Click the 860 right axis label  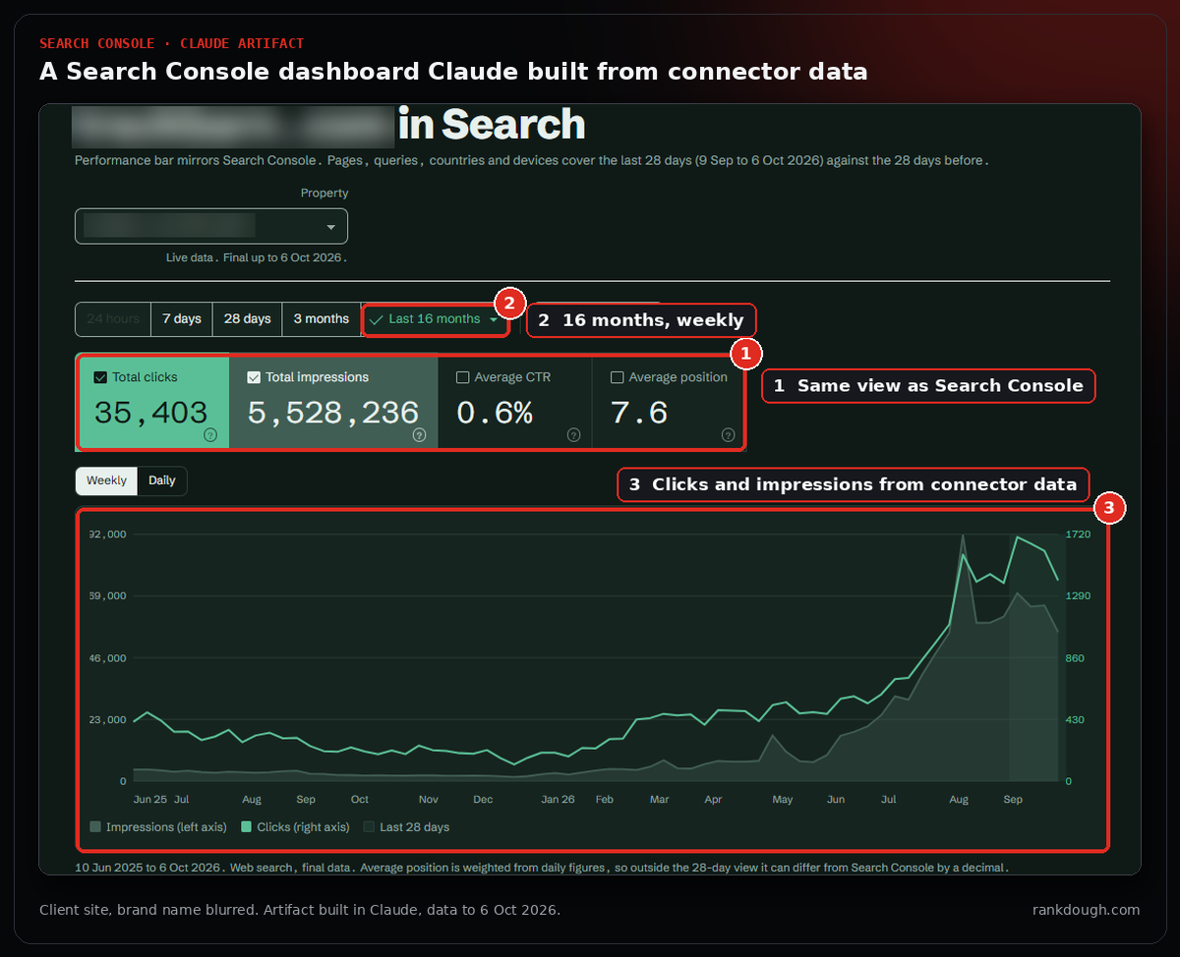tap(1076, 658)
